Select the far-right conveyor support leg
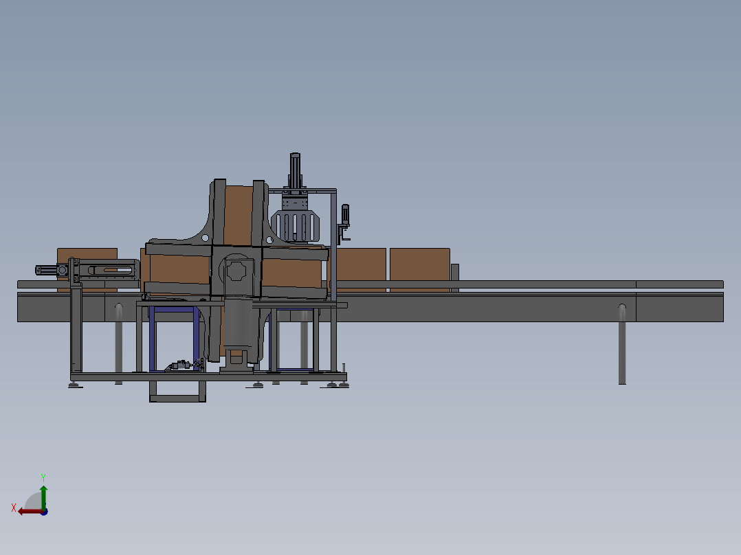 pyautogui.click(x=622, y=344)
